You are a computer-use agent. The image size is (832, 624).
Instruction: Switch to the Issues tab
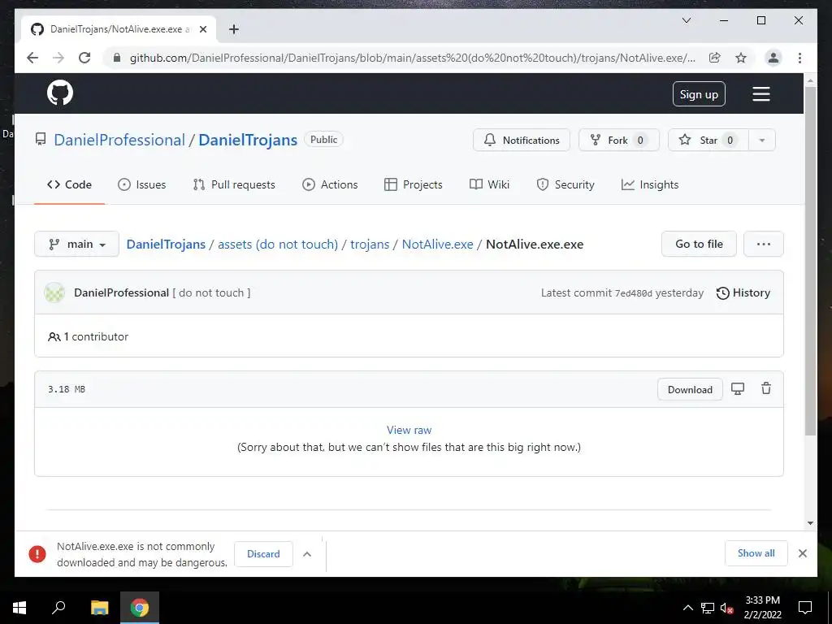click(141, 184)
